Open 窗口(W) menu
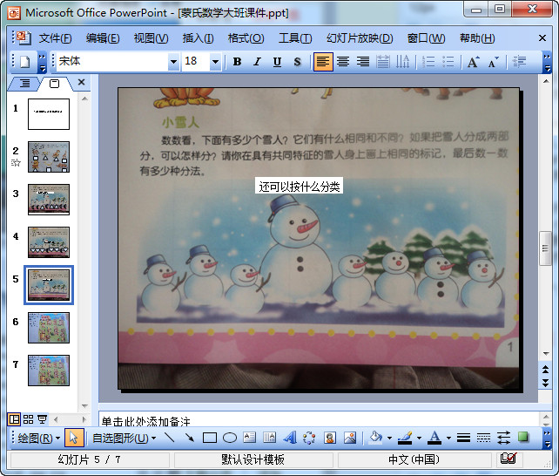This screenshot has height=476, width=559. (426, 38)
